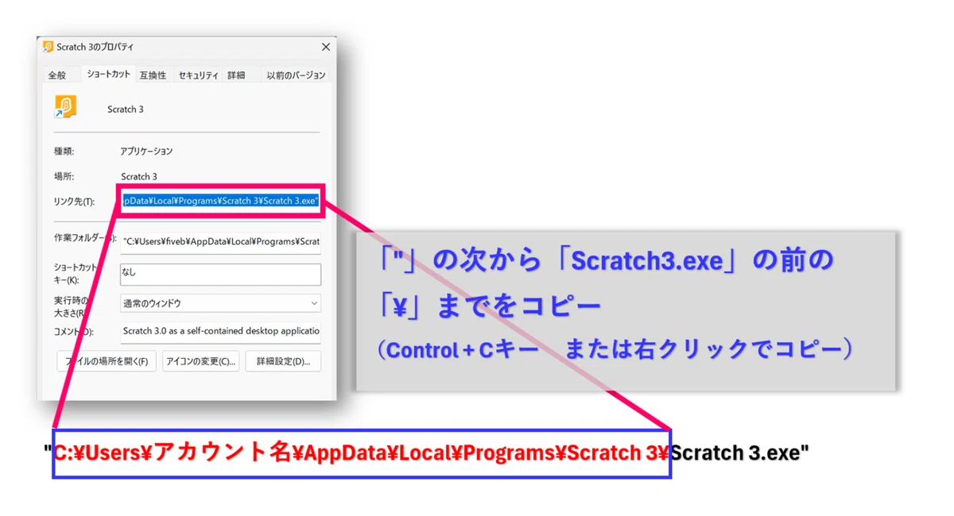
Task: Switch to the 詳細 tab
Action: pyautogui.click(x=236, y=75)
